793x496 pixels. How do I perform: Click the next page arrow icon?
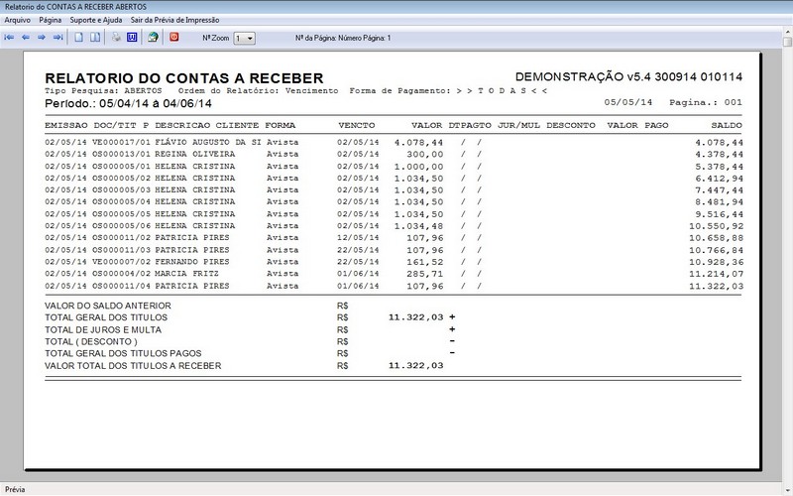[42, 38]
